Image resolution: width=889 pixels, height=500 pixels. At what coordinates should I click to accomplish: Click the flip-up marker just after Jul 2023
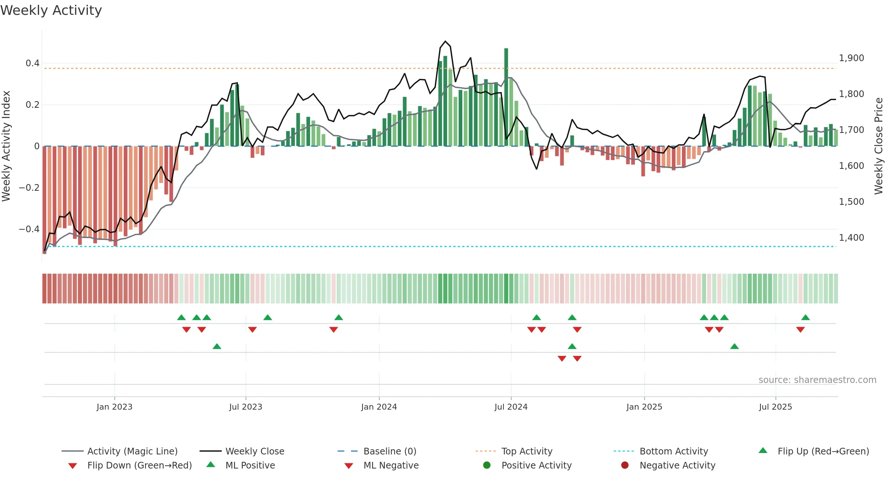[x=268, y=317]
